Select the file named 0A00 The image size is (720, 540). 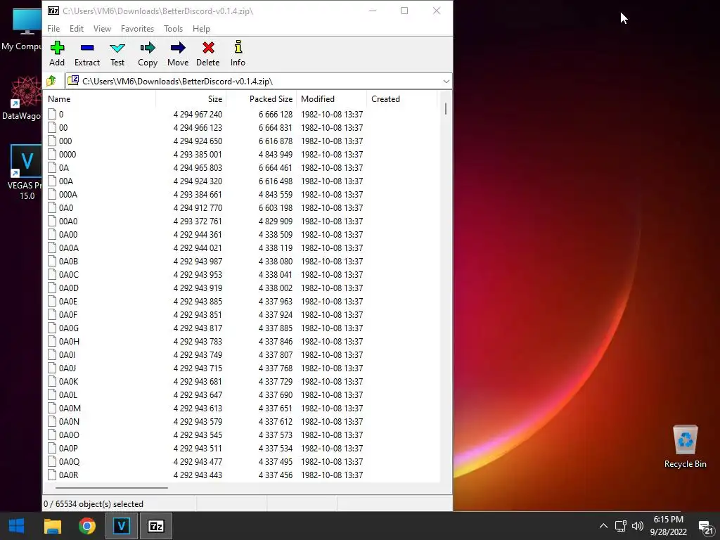click(x=68, y=234)
